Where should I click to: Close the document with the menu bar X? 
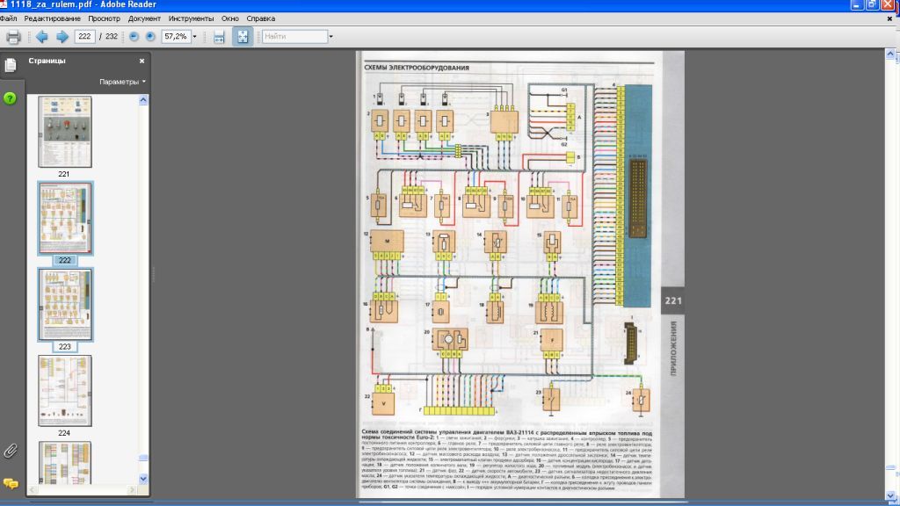point(889,19)
